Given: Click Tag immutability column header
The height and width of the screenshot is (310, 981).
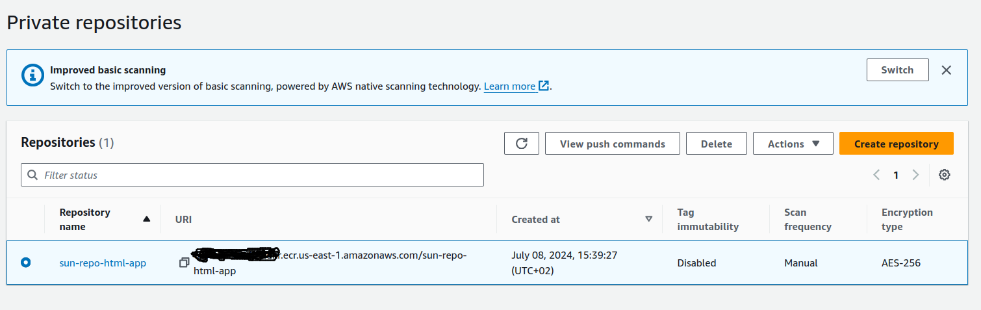Looking at the screenshot, I should [x=707, y=220].
